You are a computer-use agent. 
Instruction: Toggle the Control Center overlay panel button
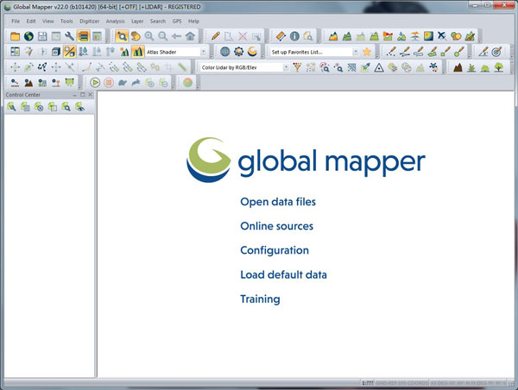coord(83,36)
